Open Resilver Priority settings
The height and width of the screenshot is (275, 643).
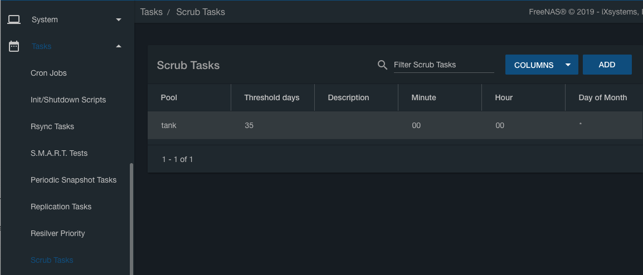[58, 233]
